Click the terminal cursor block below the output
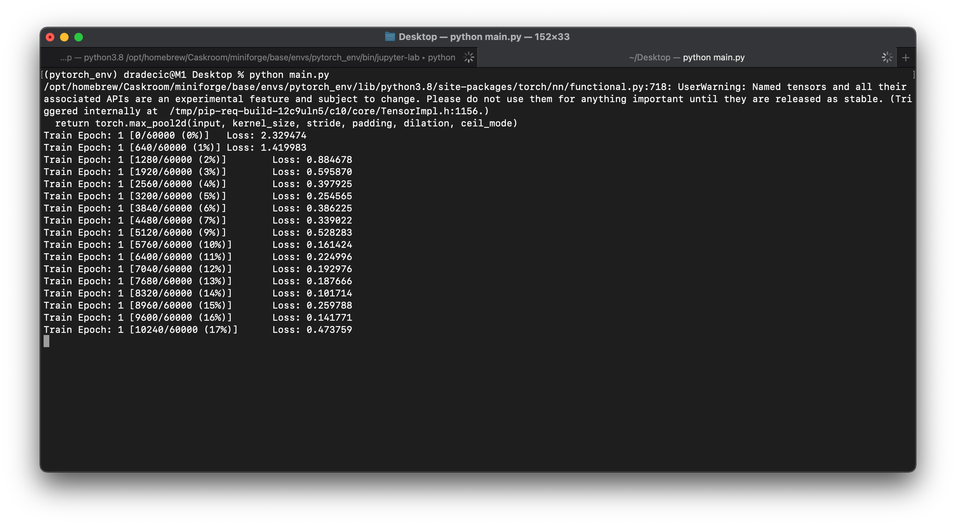The width and height of the screenshot is (956, 525). click(46, 341)
